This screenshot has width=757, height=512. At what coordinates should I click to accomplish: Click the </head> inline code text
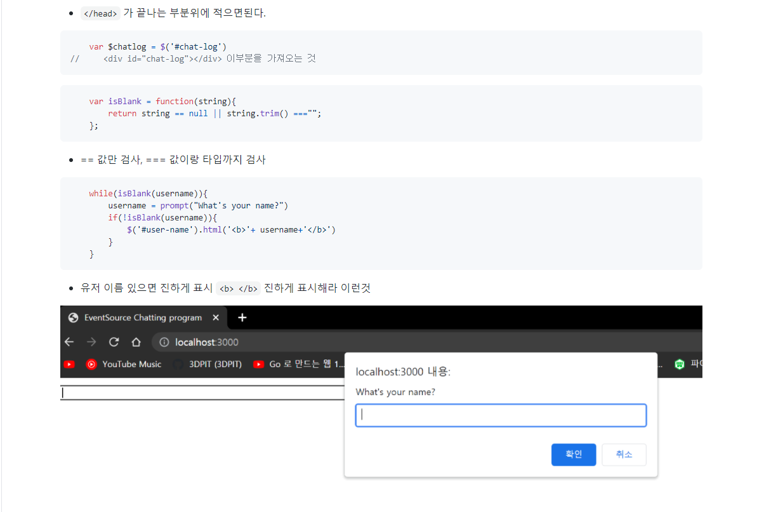100,13
